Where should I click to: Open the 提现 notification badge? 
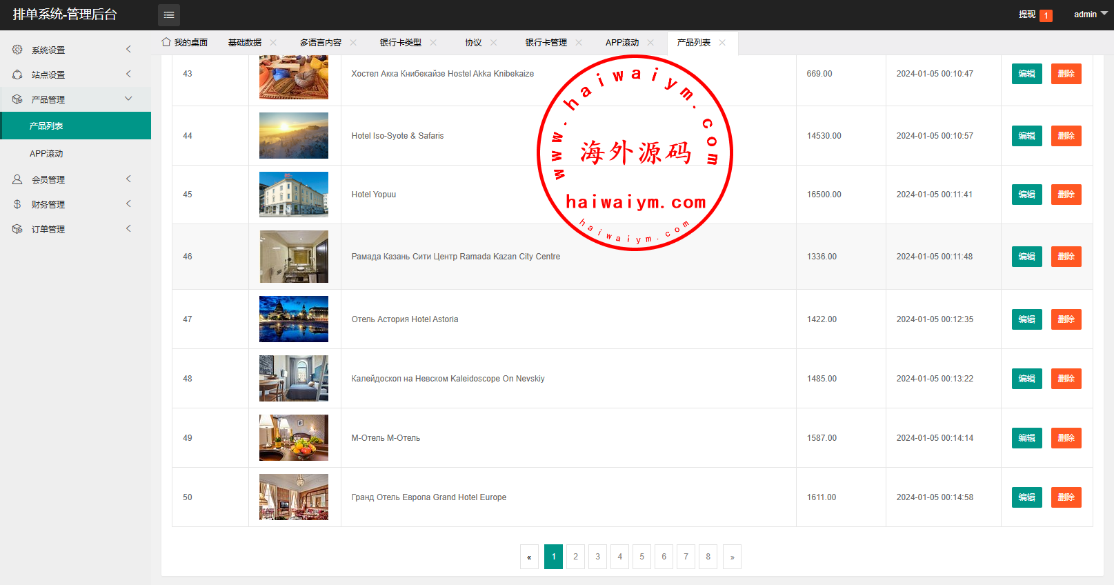pyautogui.click(x=1046, y=15)
